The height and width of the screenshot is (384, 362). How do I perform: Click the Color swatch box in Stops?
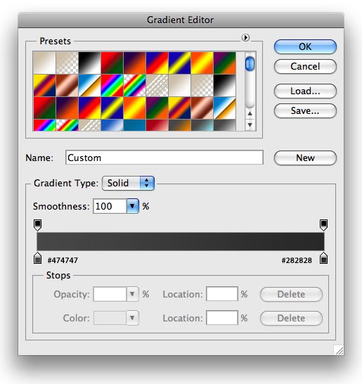(x=110, y=318)
